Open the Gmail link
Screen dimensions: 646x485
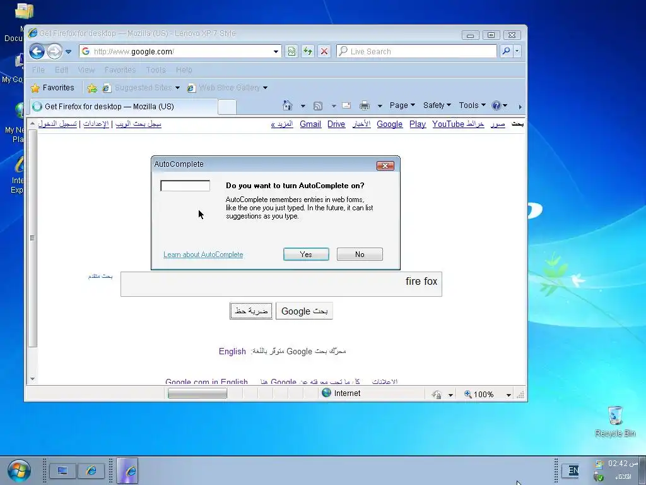310,124
